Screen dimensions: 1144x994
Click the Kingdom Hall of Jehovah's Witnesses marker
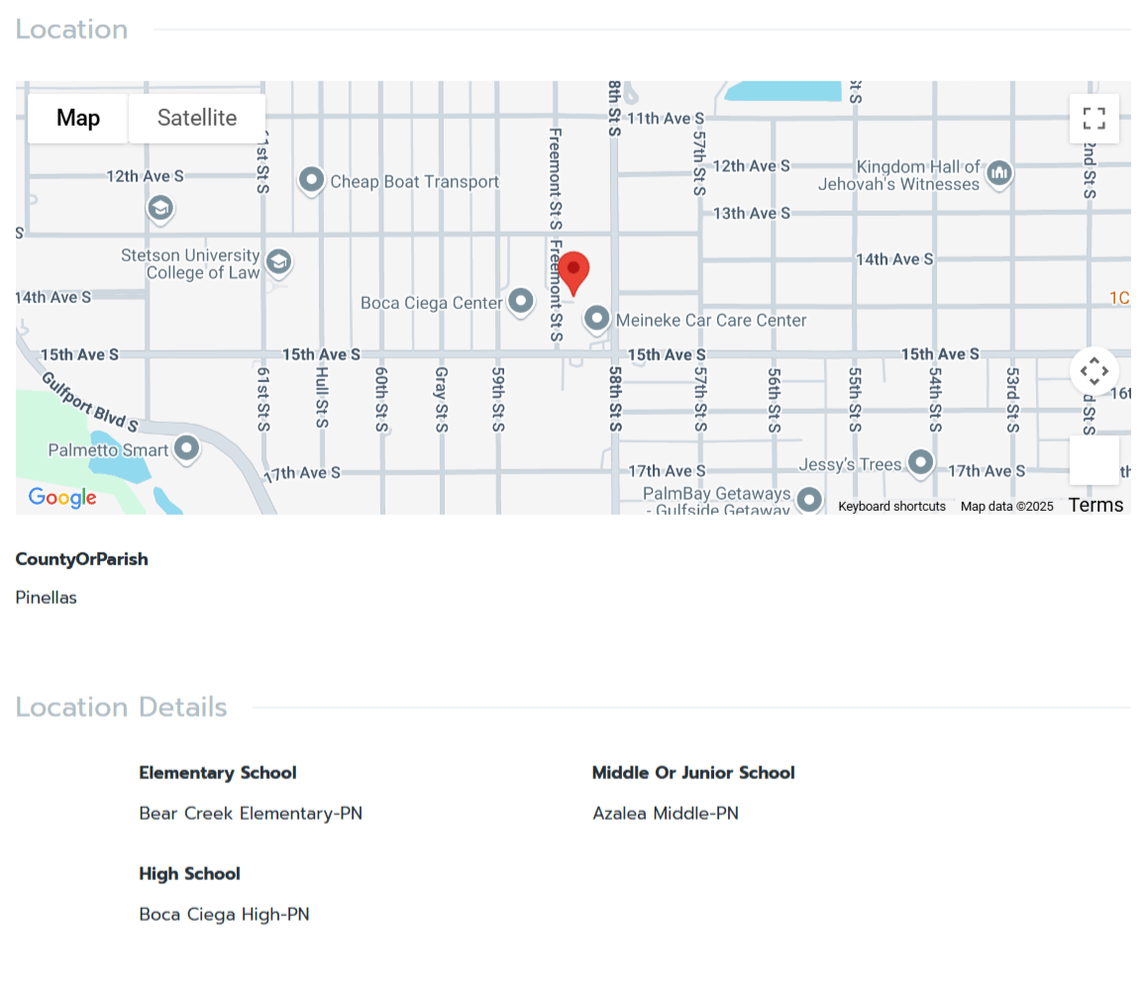point(998,173)
